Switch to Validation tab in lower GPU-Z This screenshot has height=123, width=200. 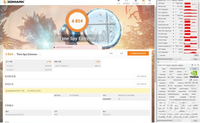(x=180, y=65)
